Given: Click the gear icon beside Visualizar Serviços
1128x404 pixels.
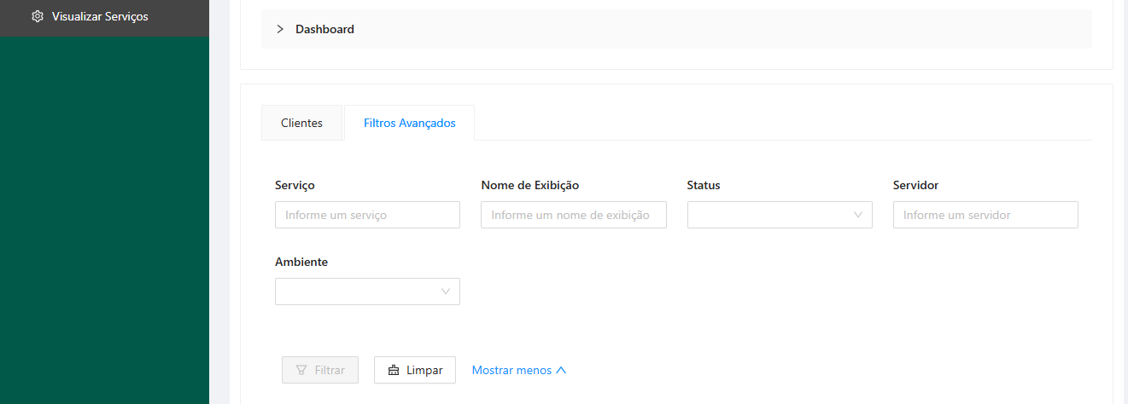Looking at the screenshot, I should 38,16.
